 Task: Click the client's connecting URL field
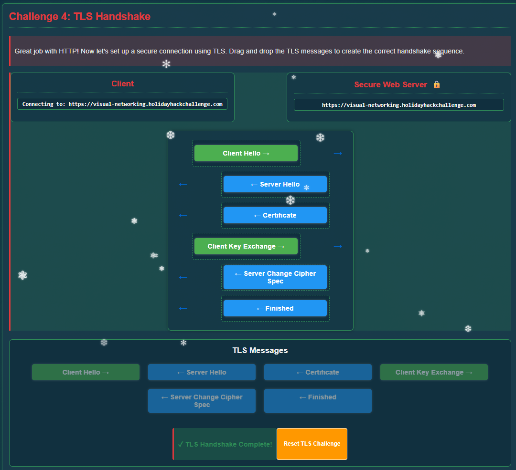click(122, 104)
